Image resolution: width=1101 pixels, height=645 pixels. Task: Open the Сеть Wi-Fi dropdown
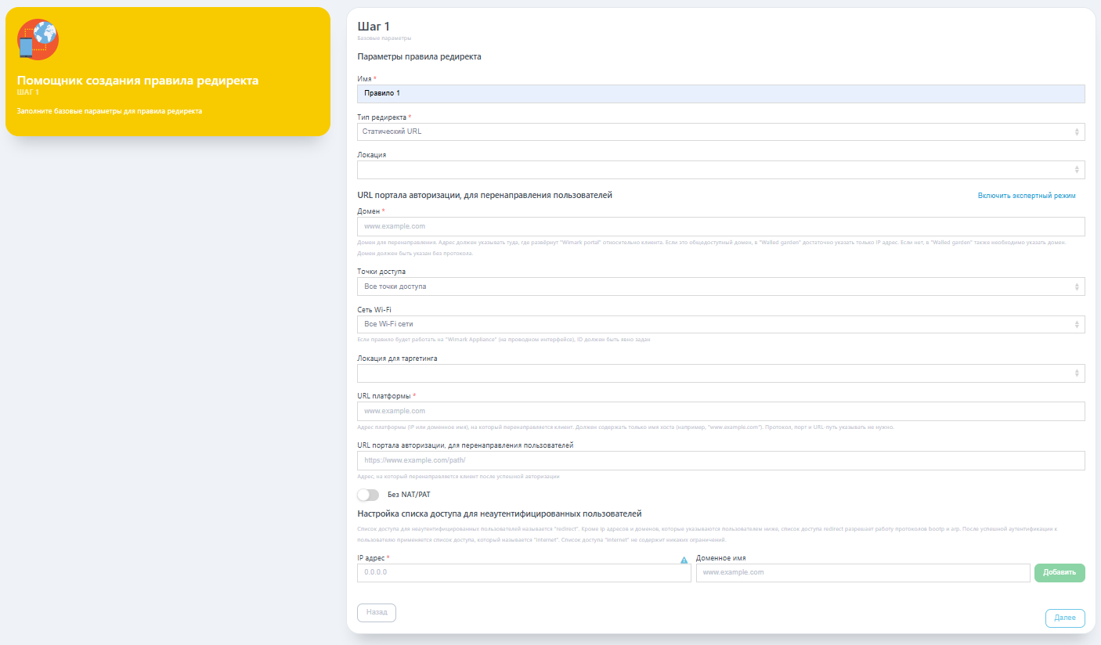point(720,324)
